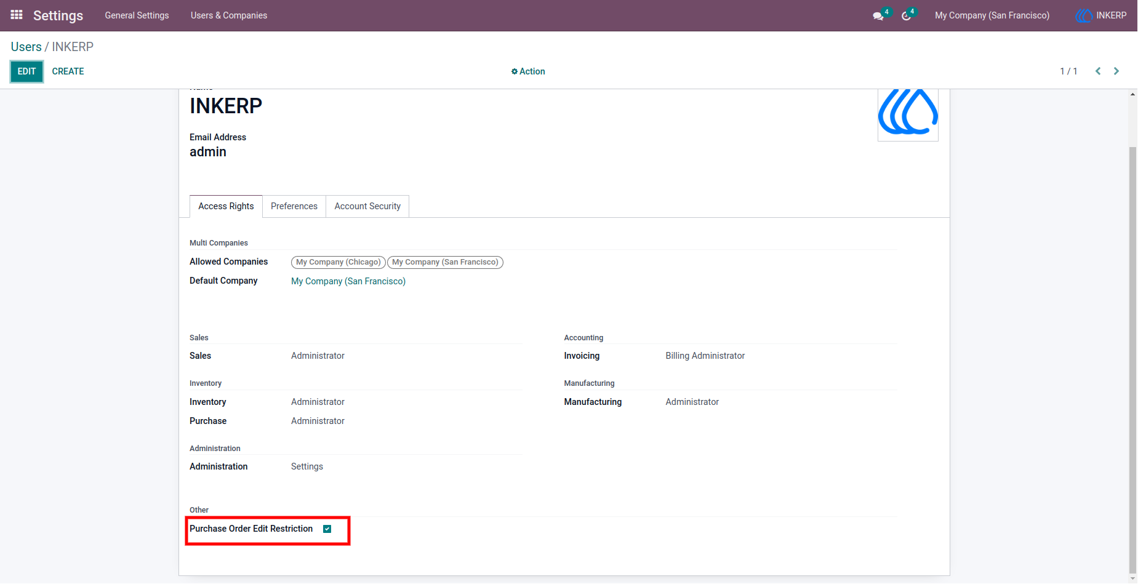Viewport: 1138px width, 584px height.
Task: Toggle Purchase Order Edit Restriction checkbox
Action: [x=327, y=529]
